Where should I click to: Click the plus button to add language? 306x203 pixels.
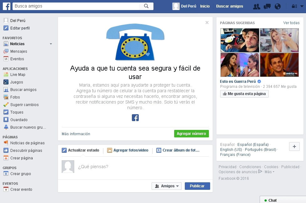tap(294, 147)
